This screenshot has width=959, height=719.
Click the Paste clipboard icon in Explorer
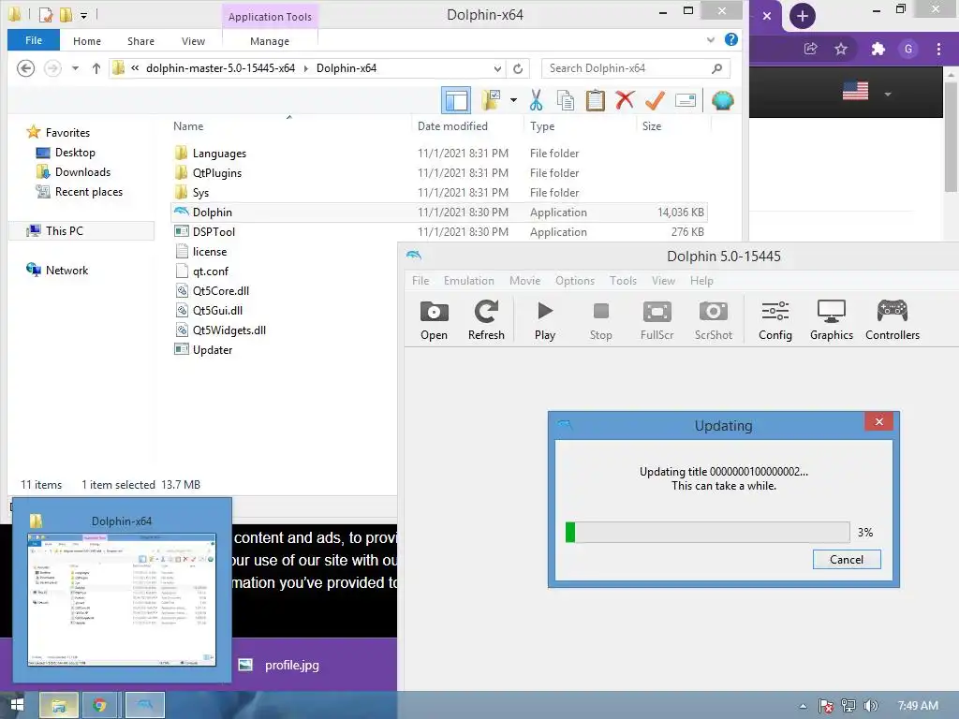595,100
